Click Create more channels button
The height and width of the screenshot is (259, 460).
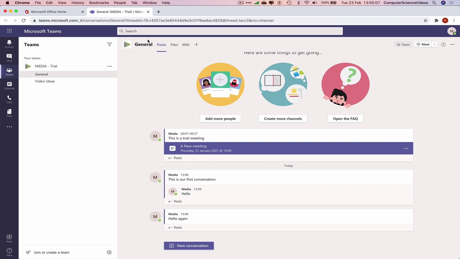coord(283,119)
